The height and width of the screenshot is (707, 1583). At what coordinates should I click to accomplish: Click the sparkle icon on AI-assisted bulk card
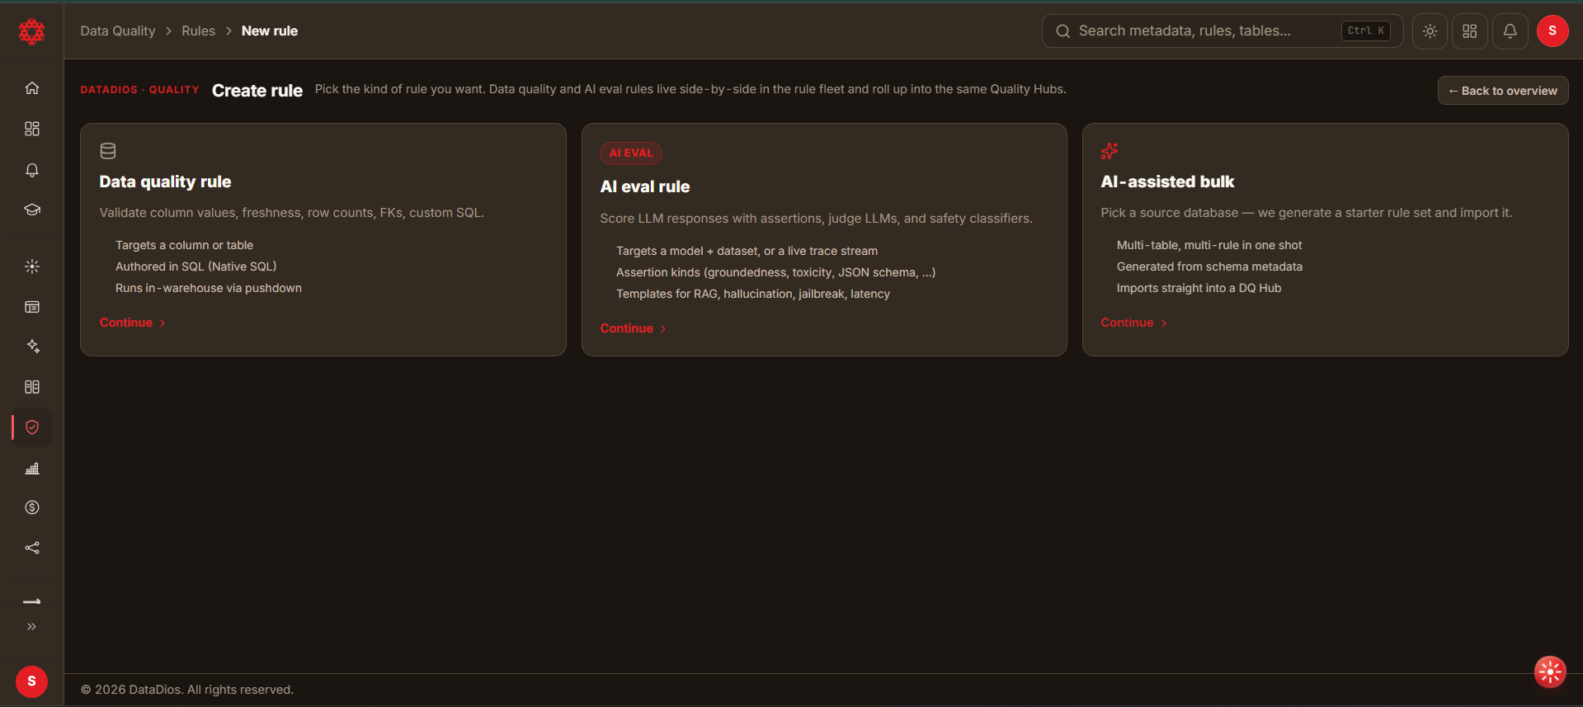(1110, 151)
